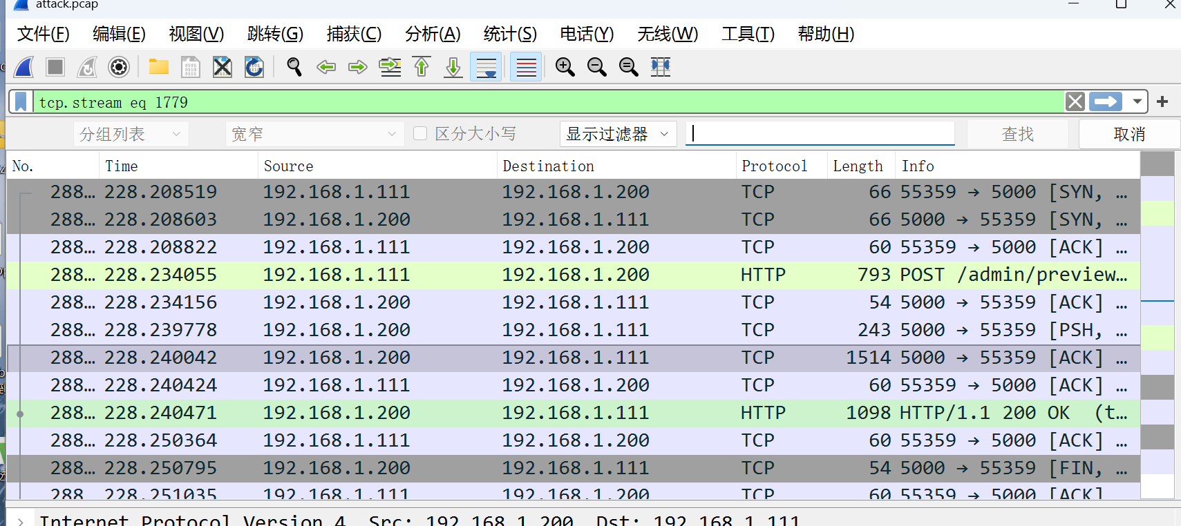Open the 分析(A) menu

433,34
